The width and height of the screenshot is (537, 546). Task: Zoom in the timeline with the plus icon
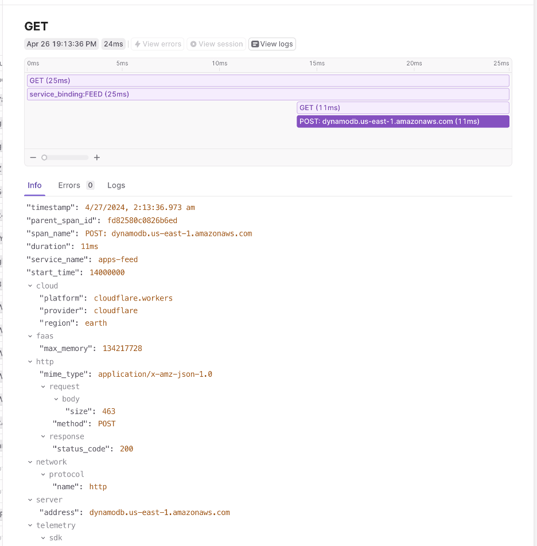[x=96, y=157]
